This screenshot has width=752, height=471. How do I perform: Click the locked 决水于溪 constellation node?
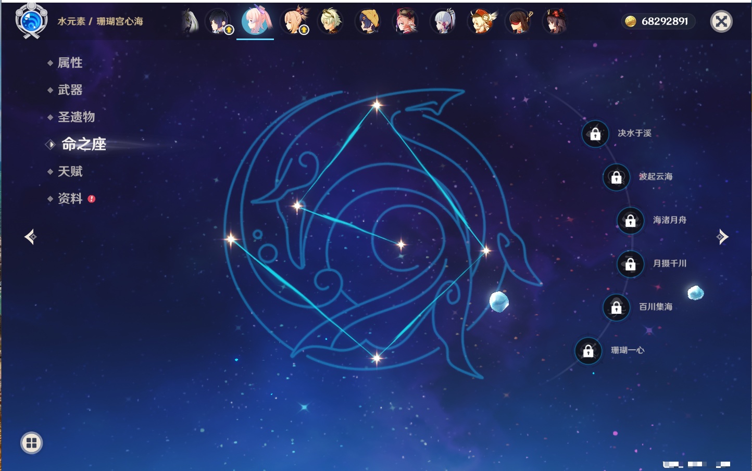[x=595, y=134]
